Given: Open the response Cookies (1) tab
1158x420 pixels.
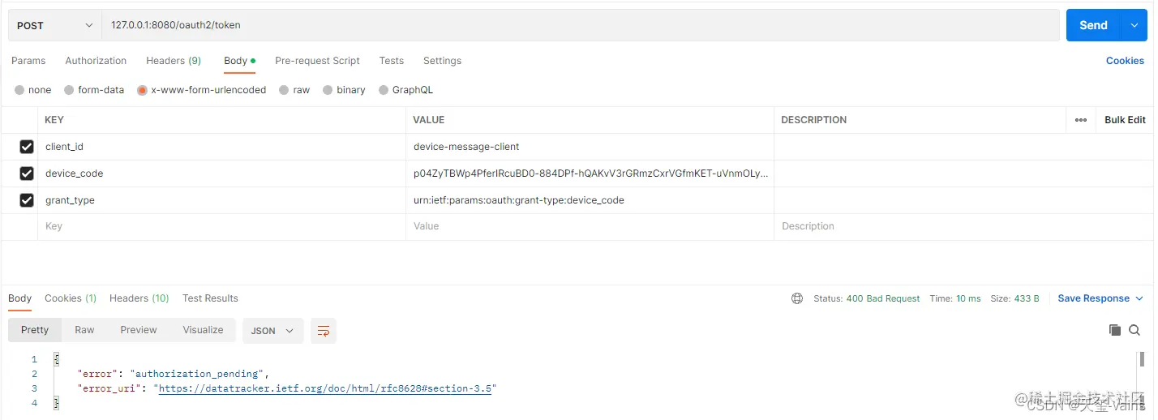Looking at the screenshot, I should 71,298.
